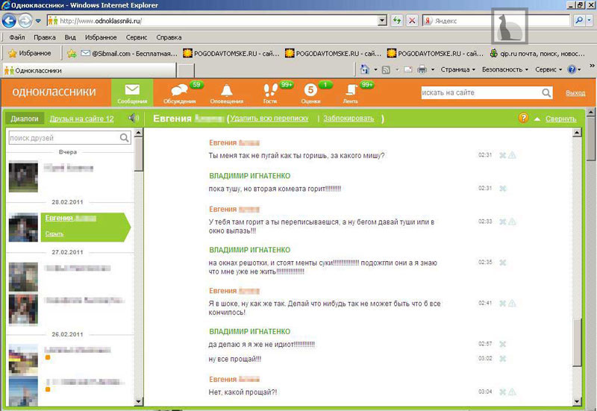The image size is (597, 411).
Task: Report the 03:04 Нет, какой прощай message
Action: click(x=512, y=392)
